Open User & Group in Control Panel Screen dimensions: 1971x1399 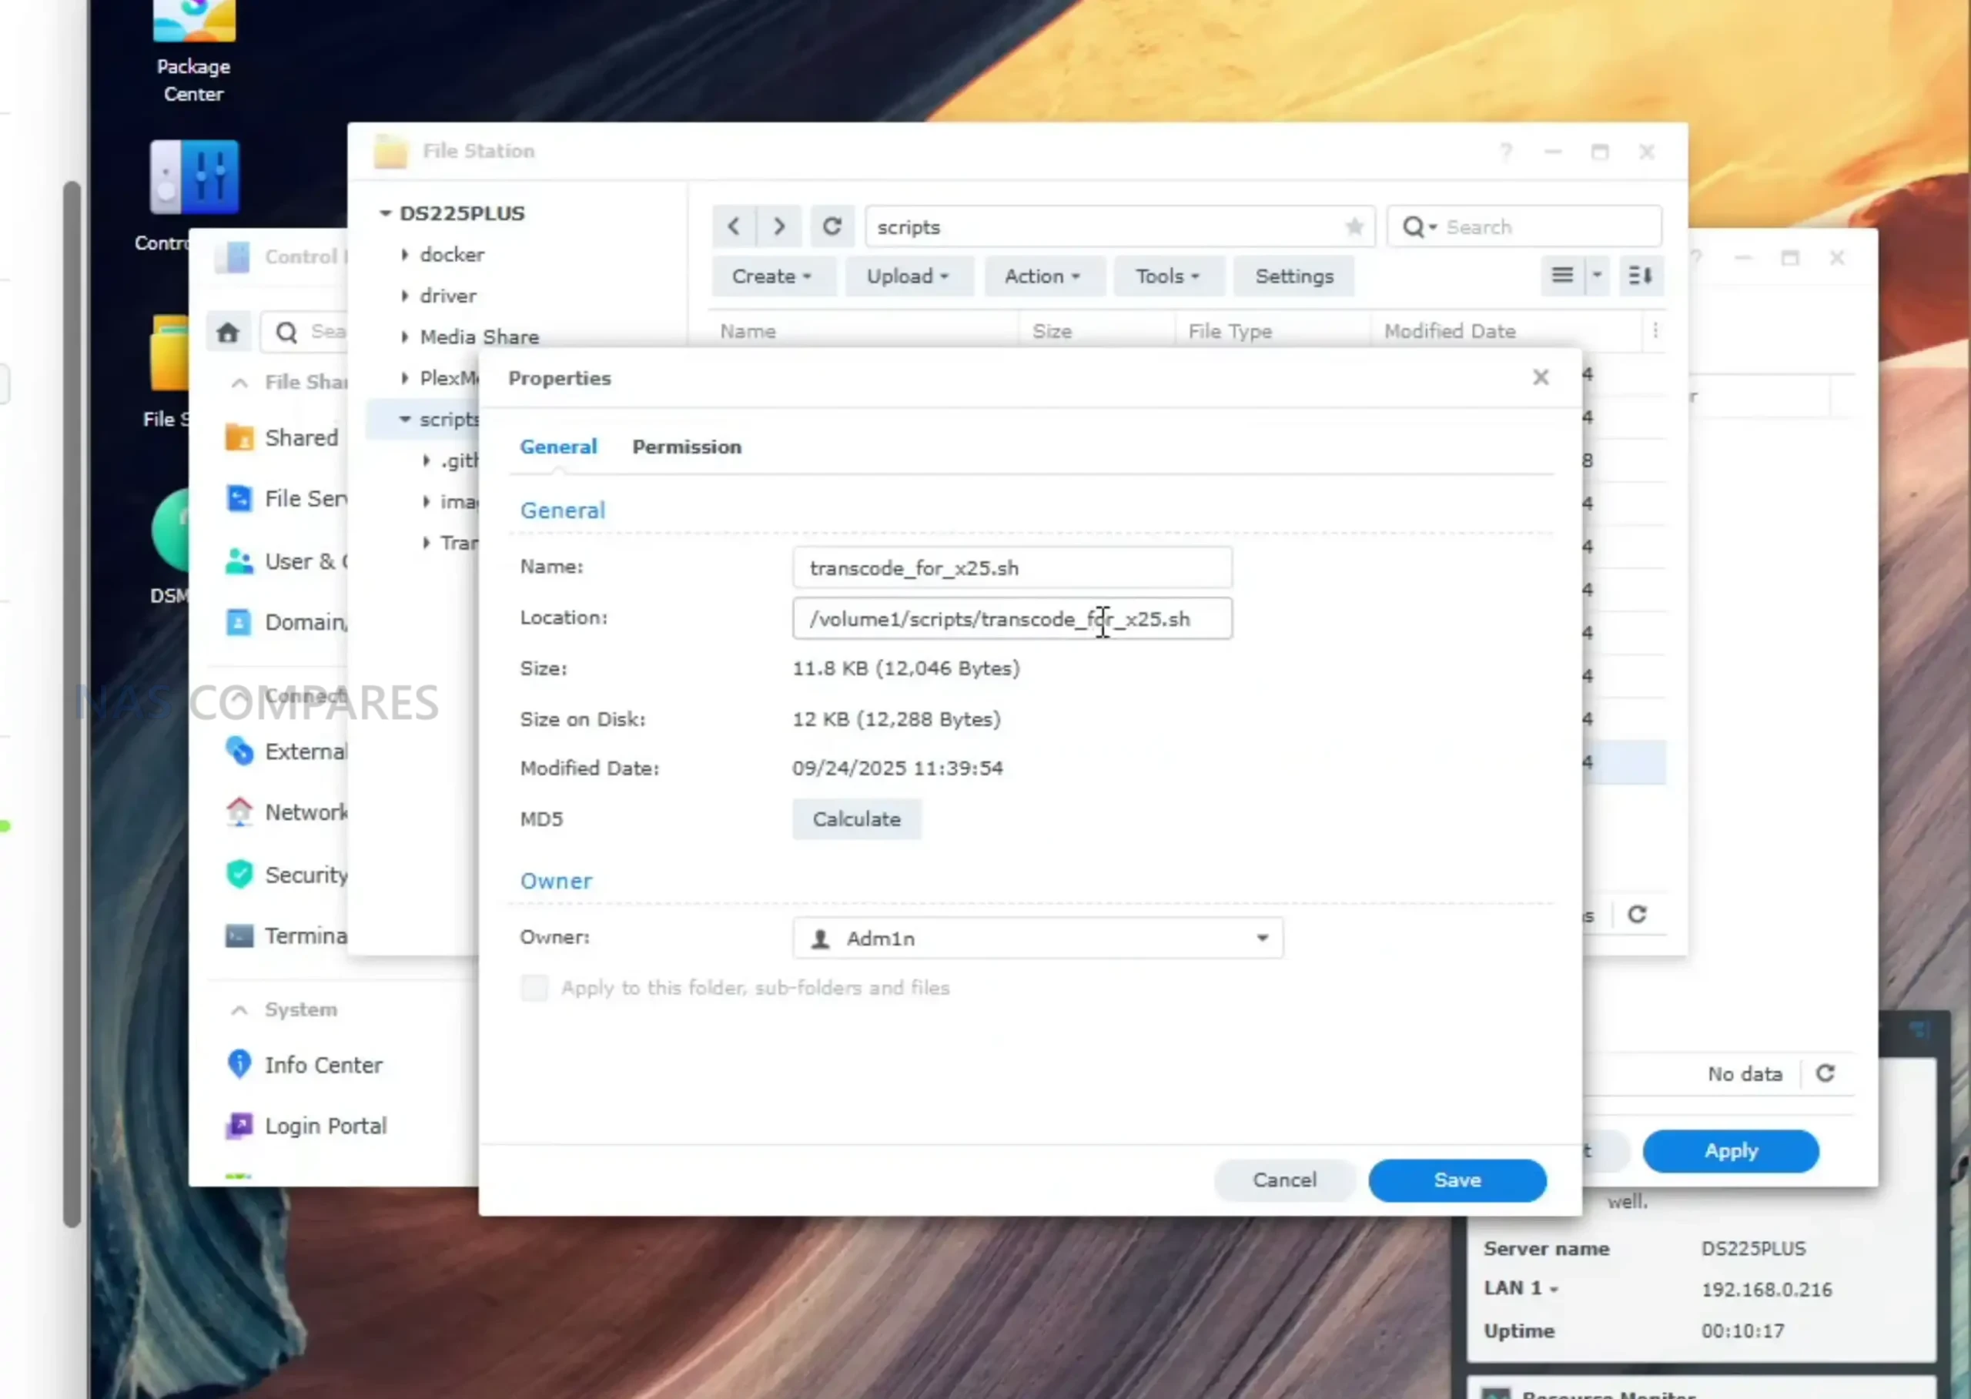coord(284,561)
